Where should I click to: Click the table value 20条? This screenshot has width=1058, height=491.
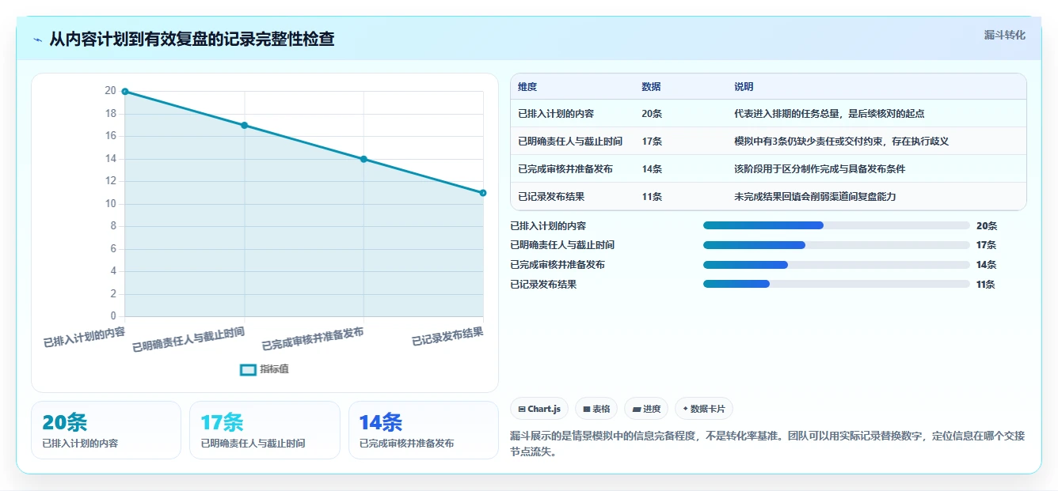652,114
